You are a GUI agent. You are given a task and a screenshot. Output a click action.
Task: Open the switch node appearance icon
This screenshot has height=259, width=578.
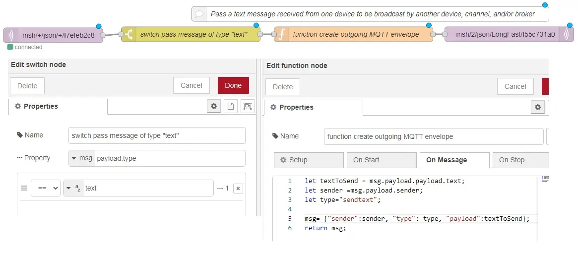[x=247, y=106]
